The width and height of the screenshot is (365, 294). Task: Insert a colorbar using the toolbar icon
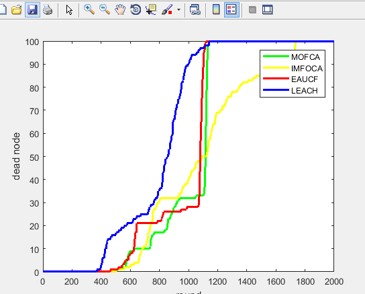(216, 10)
